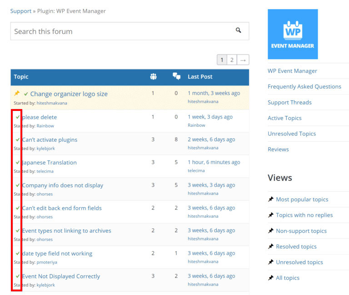This screenshot has width=349, height=295.
Task: Click the search magnifier icon
Action: coord(238,30)
